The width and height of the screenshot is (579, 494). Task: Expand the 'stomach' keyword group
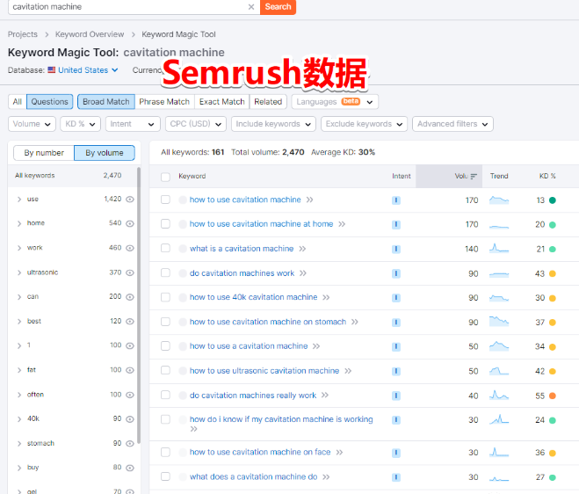(x=19, y=443)
